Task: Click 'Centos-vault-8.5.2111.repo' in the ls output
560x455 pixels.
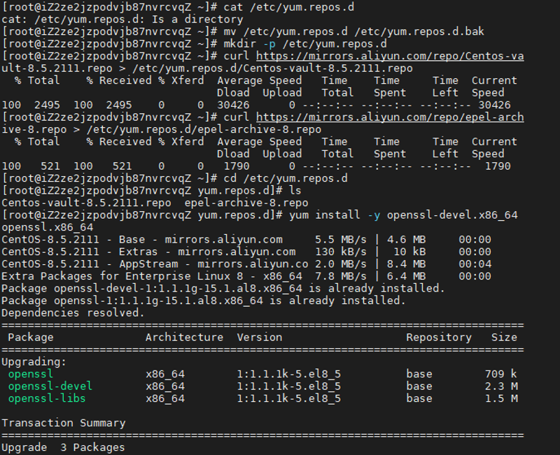Action: point(86,203)
